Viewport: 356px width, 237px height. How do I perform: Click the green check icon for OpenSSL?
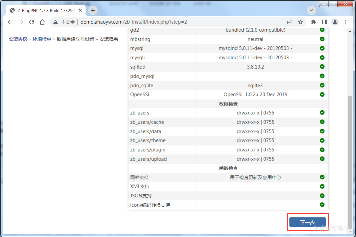[322, 95]
